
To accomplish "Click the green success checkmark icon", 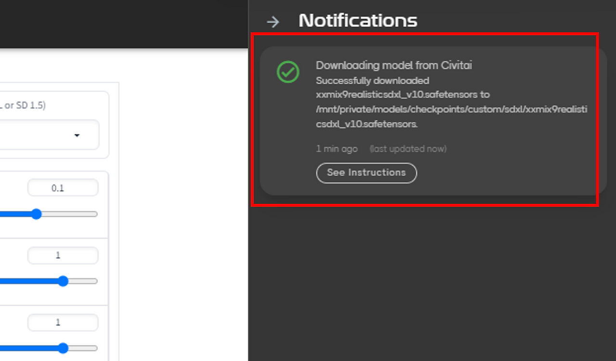I will [x=288, y=72].
